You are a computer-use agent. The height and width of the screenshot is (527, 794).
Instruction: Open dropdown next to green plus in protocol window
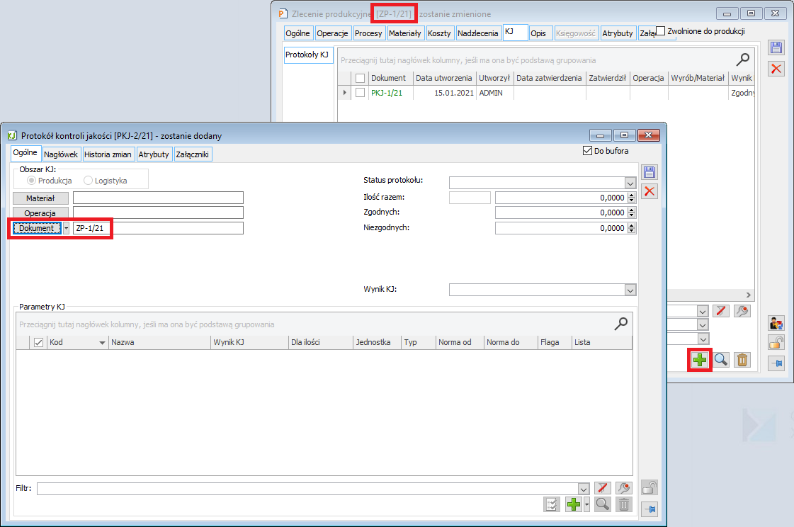coord(586,504)
